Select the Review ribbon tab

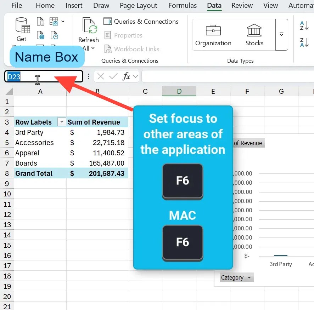click(x=242, y=6)
